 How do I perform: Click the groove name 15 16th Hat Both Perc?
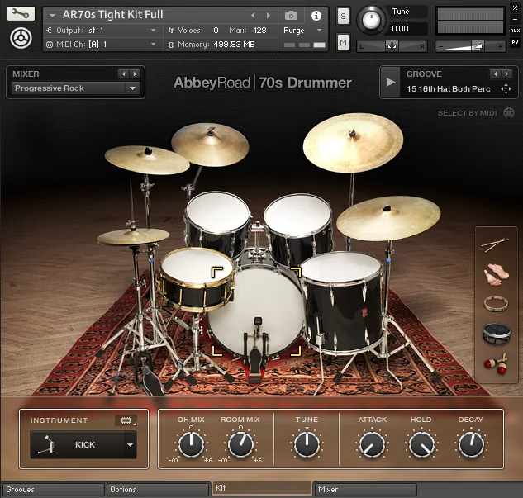449,89
